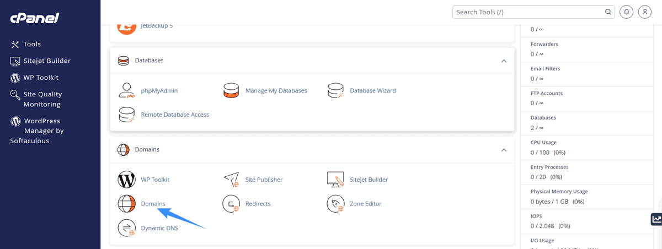Click the Physical Memory Usage label
The height and width of the screenshot is (249, 662).
click(559, 192)
